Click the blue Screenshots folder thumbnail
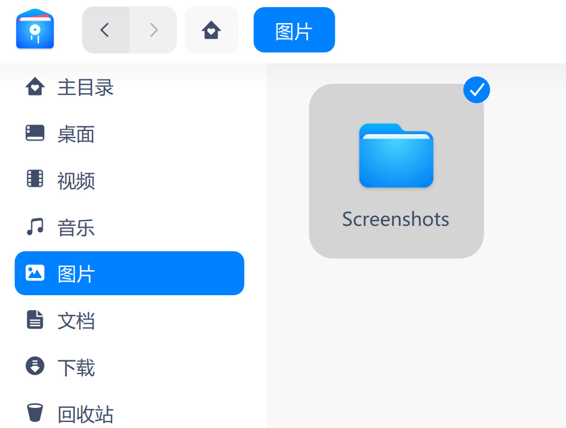Viewport: 566px width, 428px height. (x=396, y=156)
